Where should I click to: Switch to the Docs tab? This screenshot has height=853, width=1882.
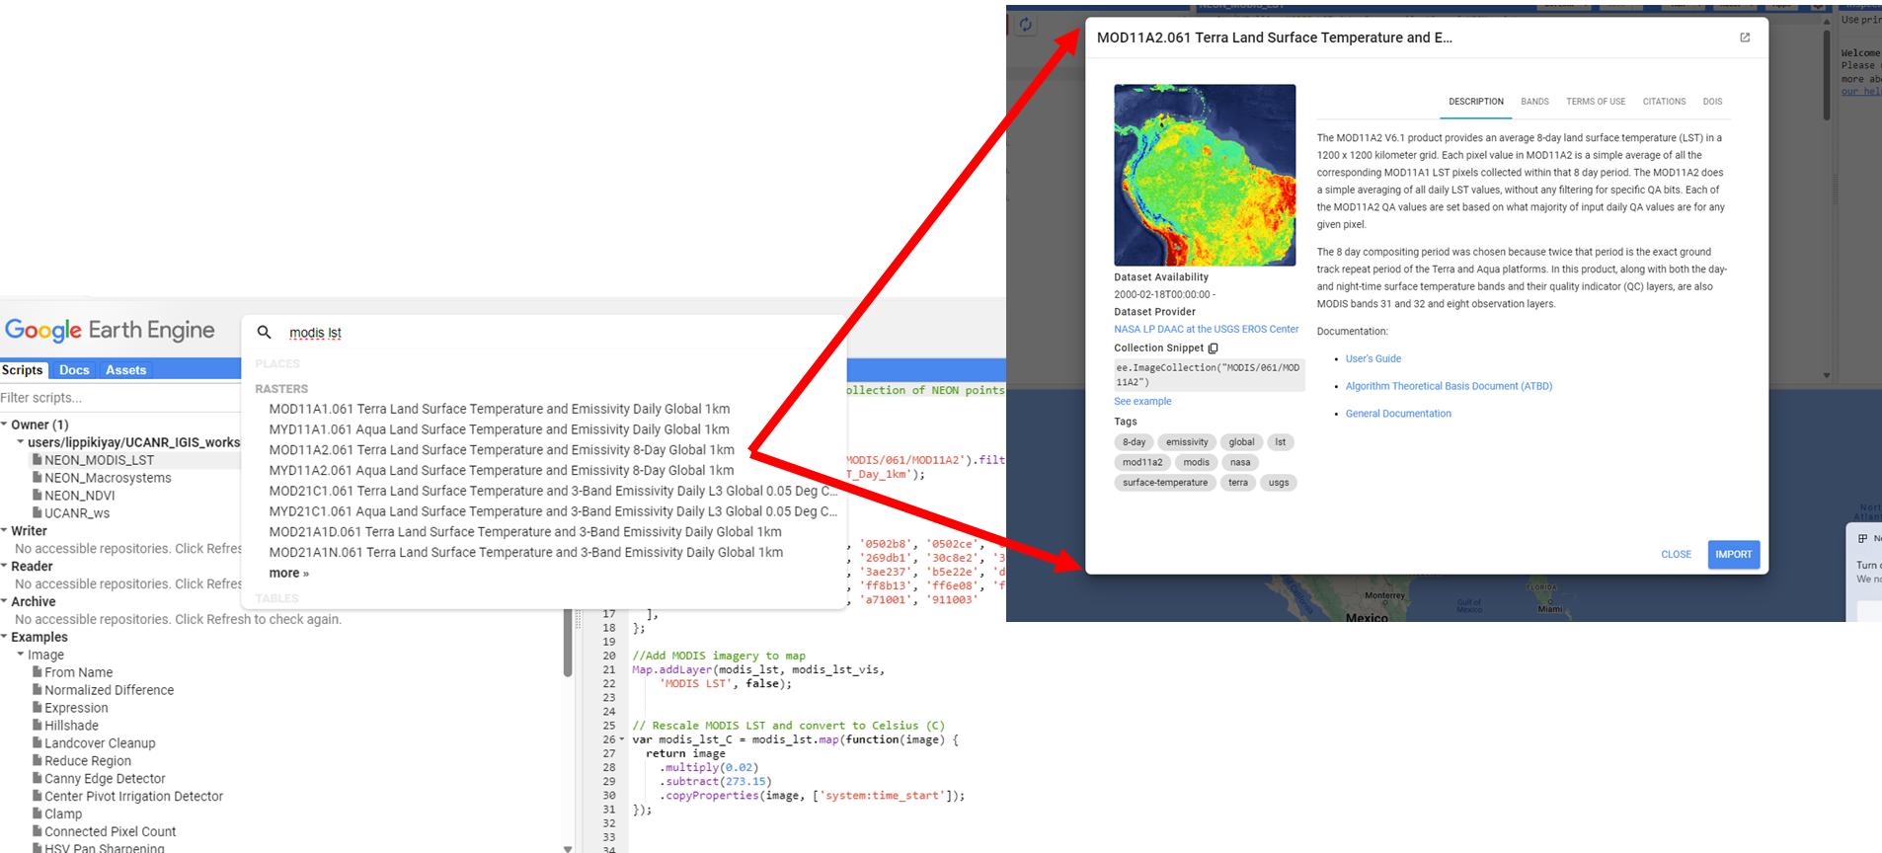74,370
